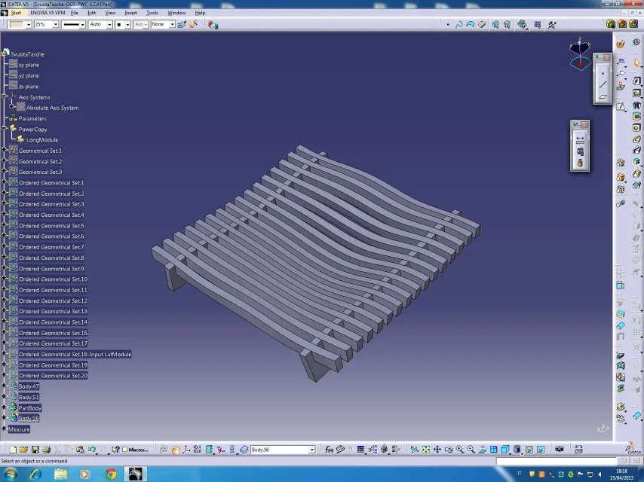The width and height of the screenshot is (644, 482).
Task: Click the Swap Visible Space icon
Action: 541,450
